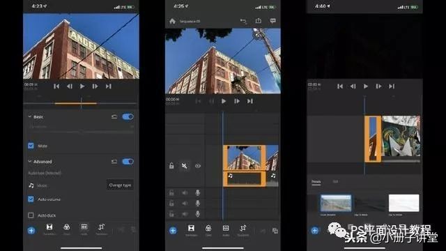Toggle lock on the first audio track
Image resolution: width=446 pixels, height=251 pixels.
coord(171,192)
